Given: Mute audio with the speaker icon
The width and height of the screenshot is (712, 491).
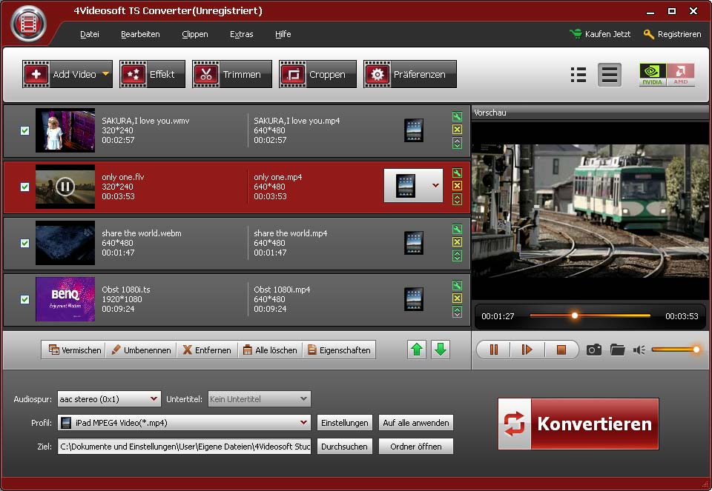Looking at the screenshot, I should [x=639, y=350].
